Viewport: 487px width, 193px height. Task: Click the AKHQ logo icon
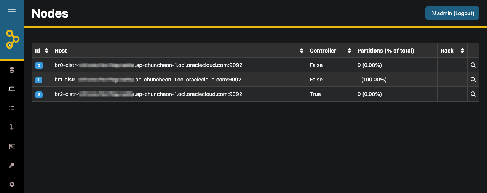[x=12, y=39]
